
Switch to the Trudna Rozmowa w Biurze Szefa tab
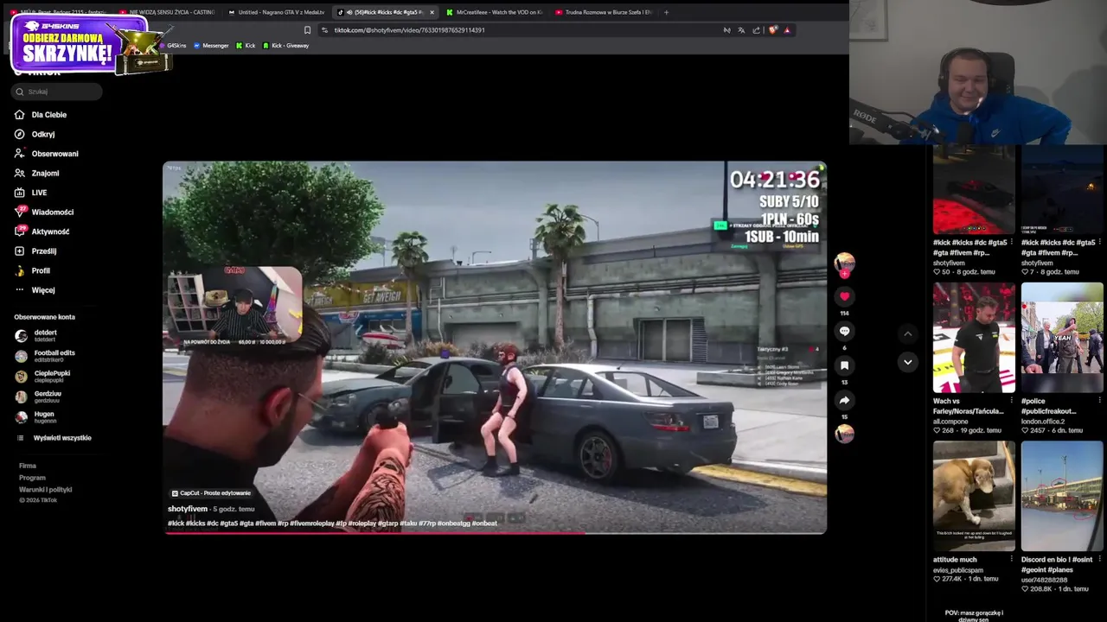click(x=604, y=12)
